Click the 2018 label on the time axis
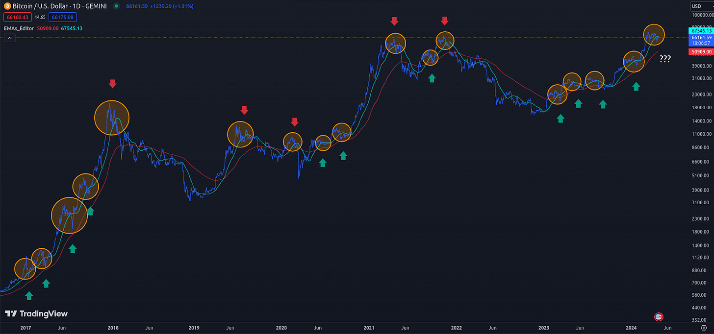Screen dimensions: 714x334 pyautogui.click(x=113, y=327)
